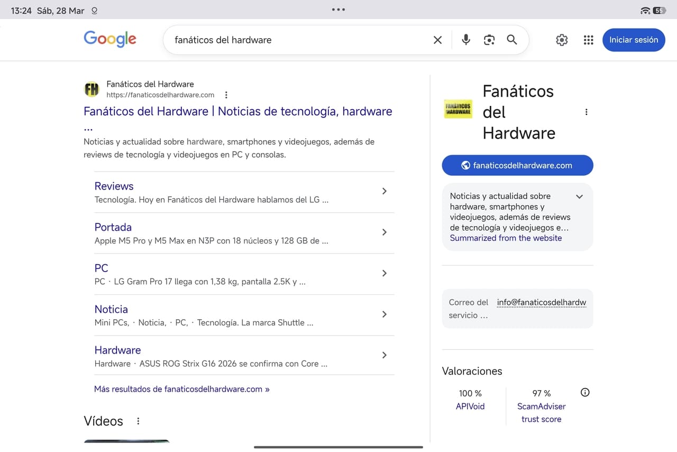Click Más resultados de fanaticosdelhardware.com link
The width and height of the screenshot is (677, 452).
(181, 389)
